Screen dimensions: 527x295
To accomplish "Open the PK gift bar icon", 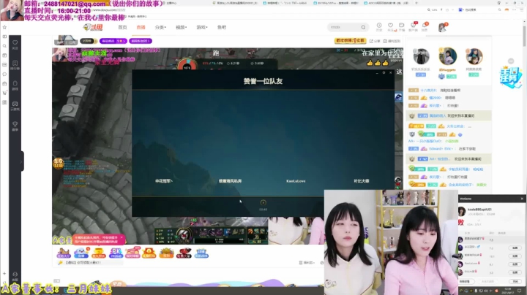I will coord(116,253).
